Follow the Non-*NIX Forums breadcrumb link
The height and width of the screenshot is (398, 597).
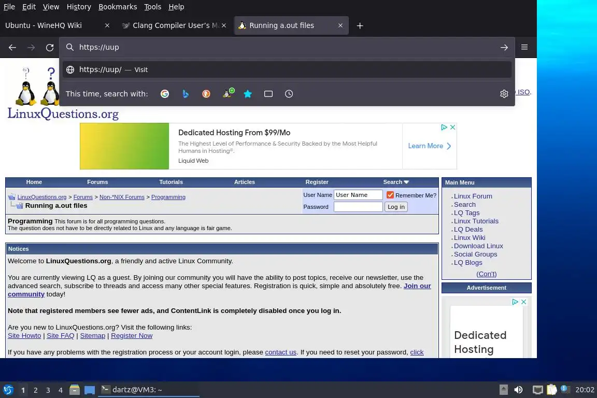click(122, 197)
